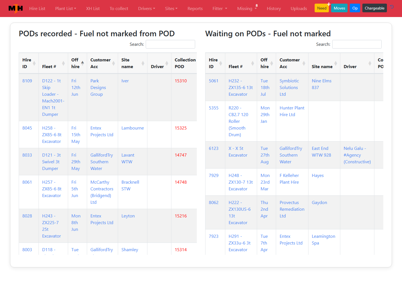Screen dimensions: 402x307
Task: Open hire ID 8109 link
Action: [27, 81]
